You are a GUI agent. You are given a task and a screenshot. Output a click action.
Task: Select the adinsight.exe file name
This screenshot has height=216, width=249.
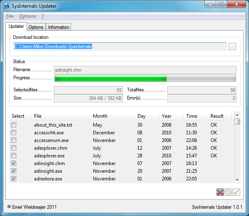(48, 171)
